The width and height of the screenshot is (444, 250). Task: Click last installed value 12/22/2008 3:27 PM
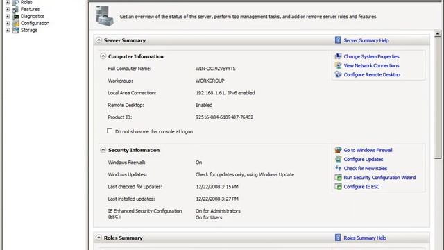pyautogui.click(x=217, y=199)
